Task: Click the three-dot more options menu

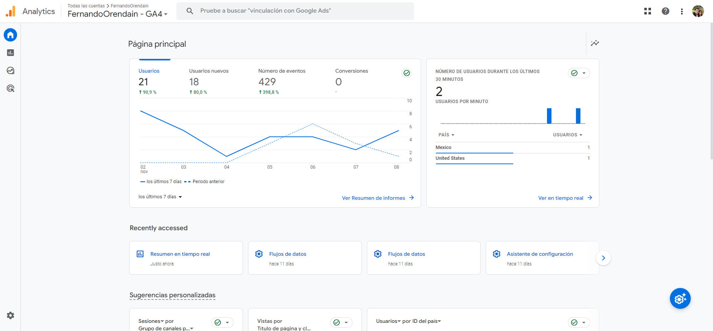Action: 682,11
